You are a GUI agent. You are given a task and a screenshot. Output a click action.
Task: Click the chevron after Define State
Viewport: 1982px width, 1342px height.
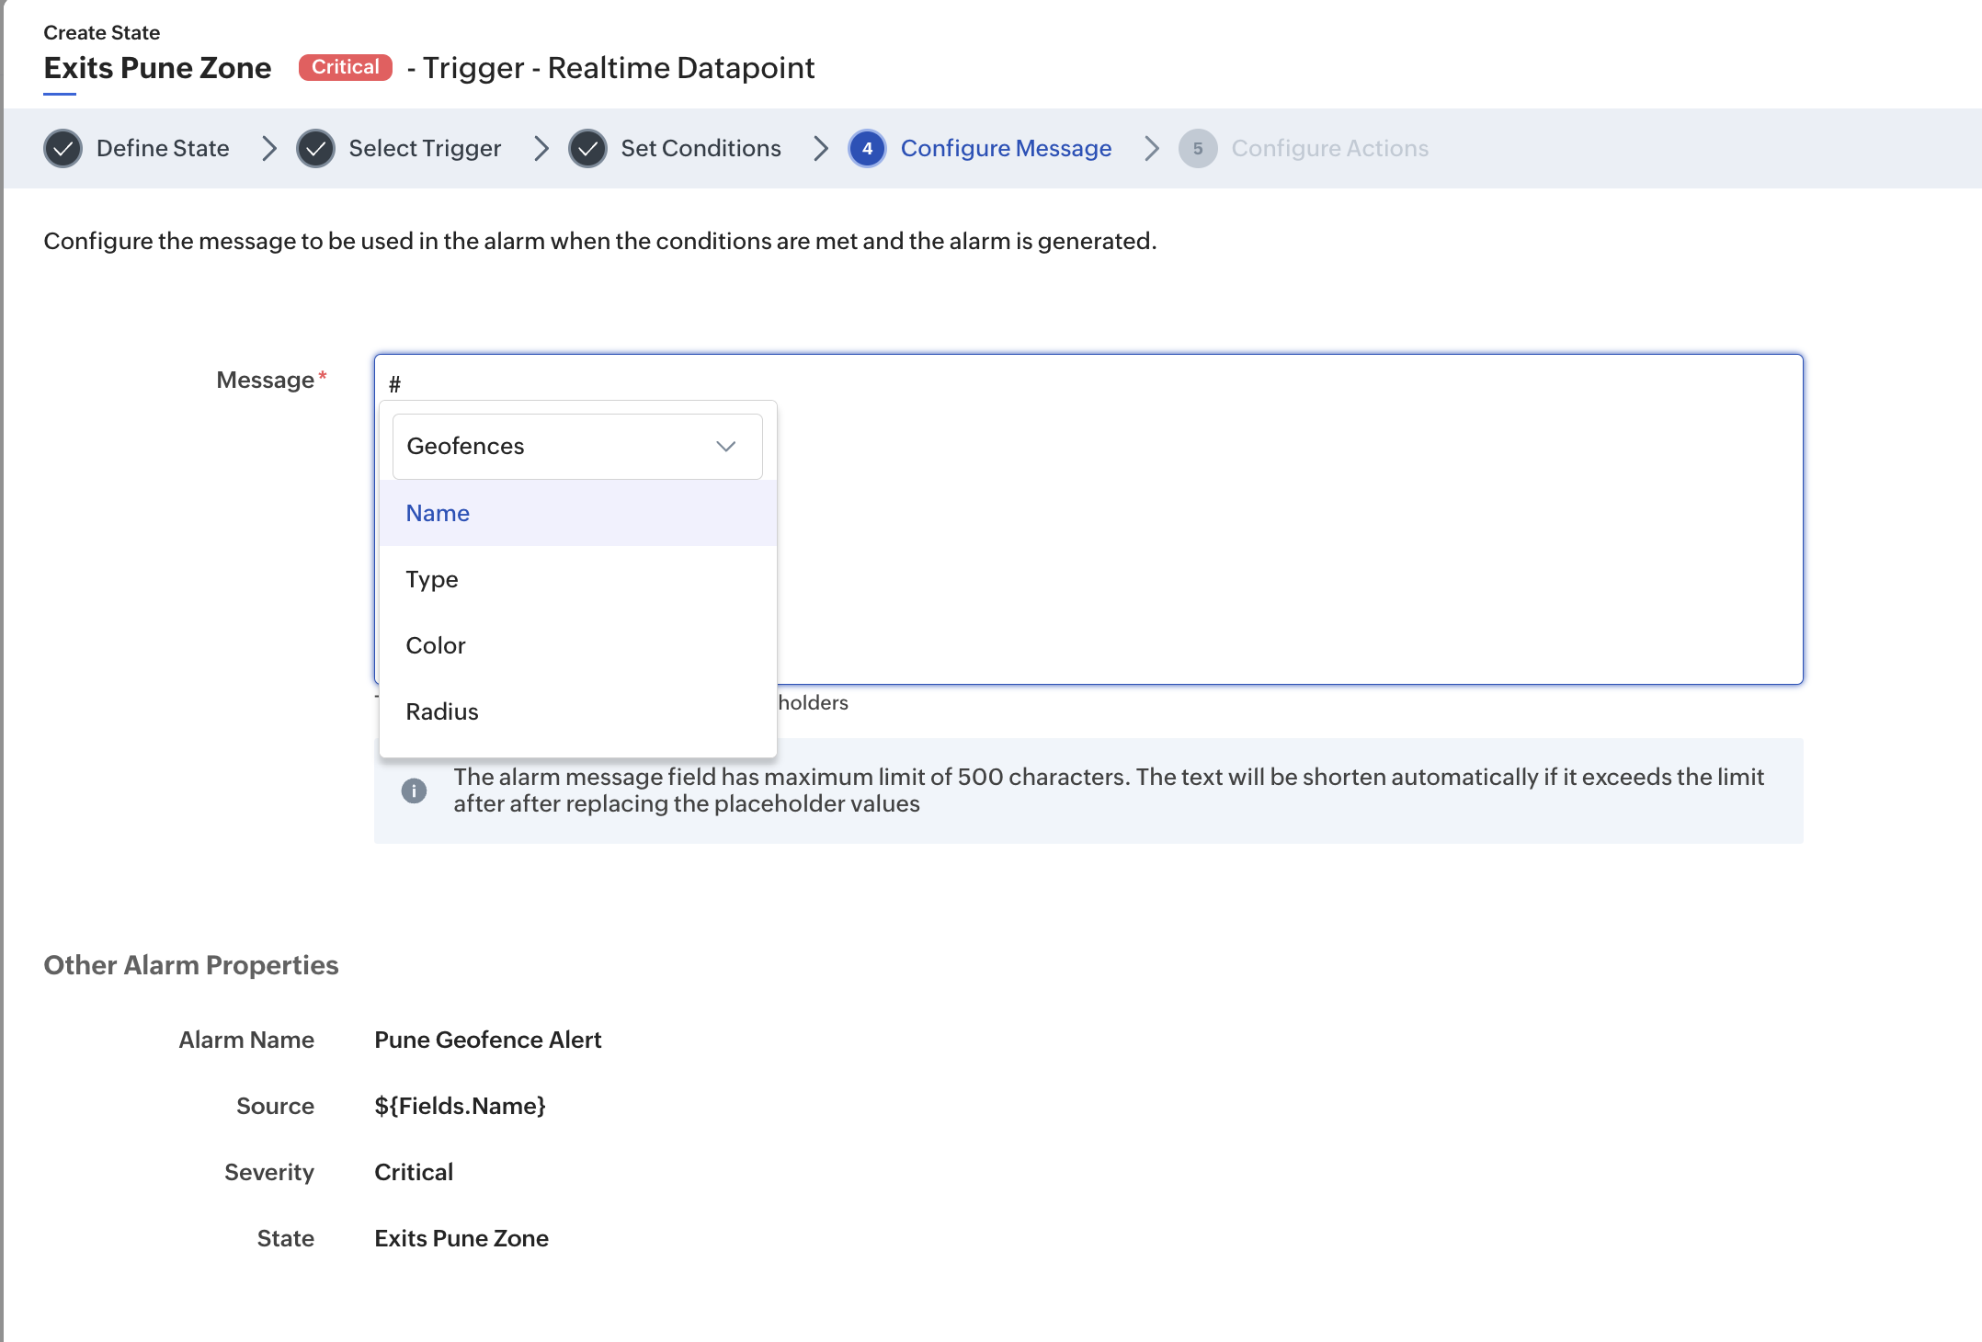(x=268, y=149)
